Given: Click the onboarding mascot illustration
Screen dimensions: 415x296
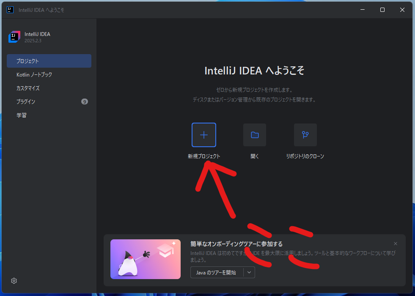Looking at the screenshot, I should 145,259.
